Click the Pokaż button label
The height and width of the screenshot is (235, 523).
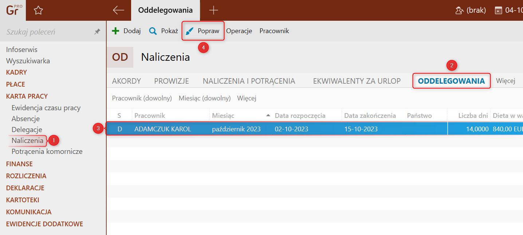tap(170, 31)
